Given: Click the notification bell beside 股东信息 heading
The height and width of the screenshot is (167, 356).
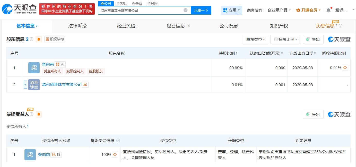Looking at the screenshot, I should [39, 39].
